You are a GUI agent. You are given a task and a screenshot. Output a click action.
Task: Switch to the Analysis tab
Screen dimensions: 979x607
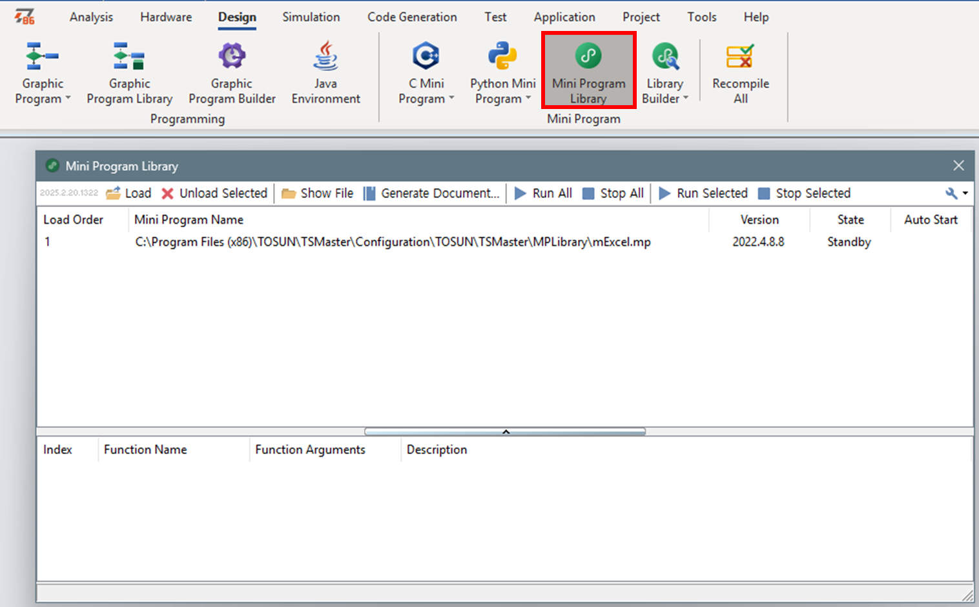[91, 17]
